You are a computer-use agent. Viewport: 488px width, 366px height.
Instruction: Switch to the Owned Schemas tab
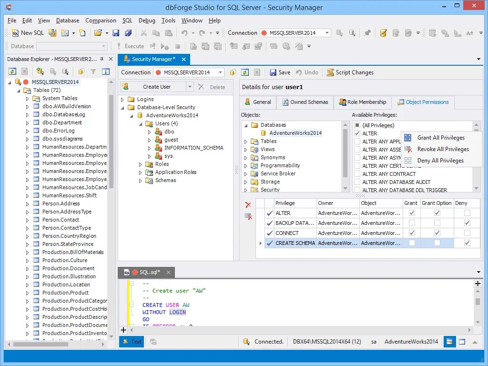305,102
